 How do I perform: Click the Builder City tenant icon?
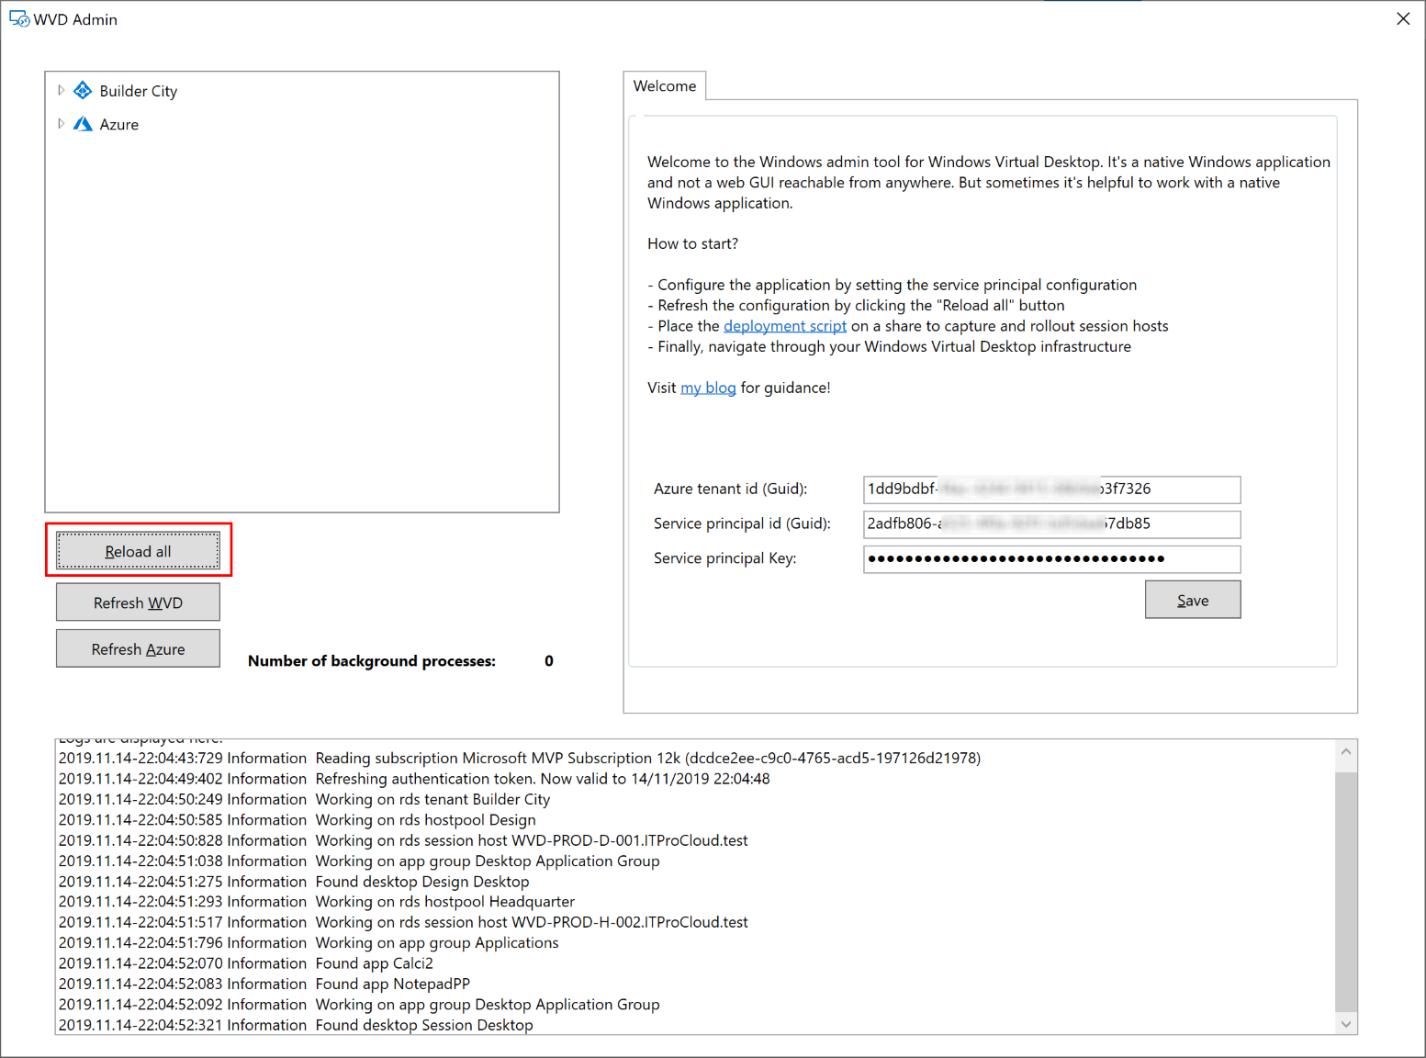(83, 90)
